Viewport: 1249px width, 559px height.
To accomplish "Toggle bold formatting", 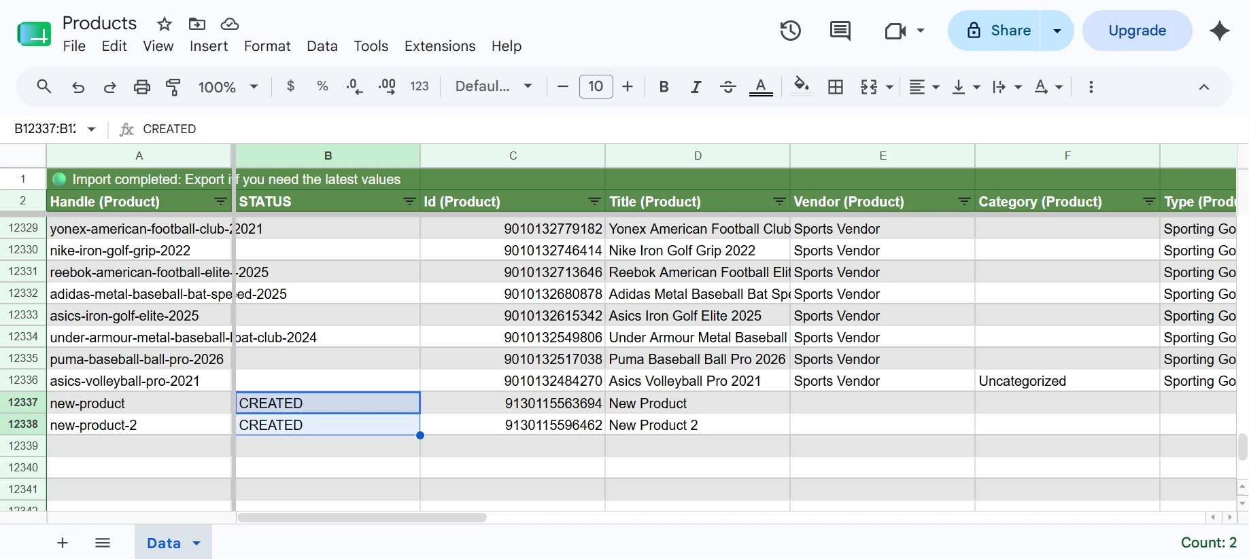I will click(664, 87).
